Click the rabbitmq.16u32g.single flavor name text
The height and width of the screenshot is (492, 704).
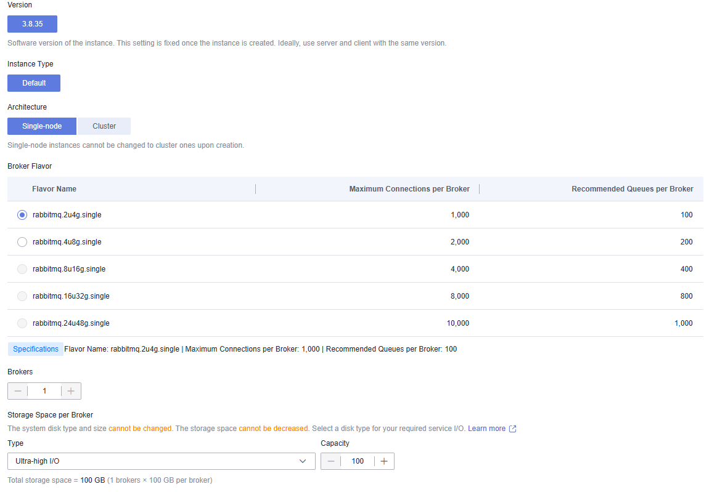tap(71, 296)
